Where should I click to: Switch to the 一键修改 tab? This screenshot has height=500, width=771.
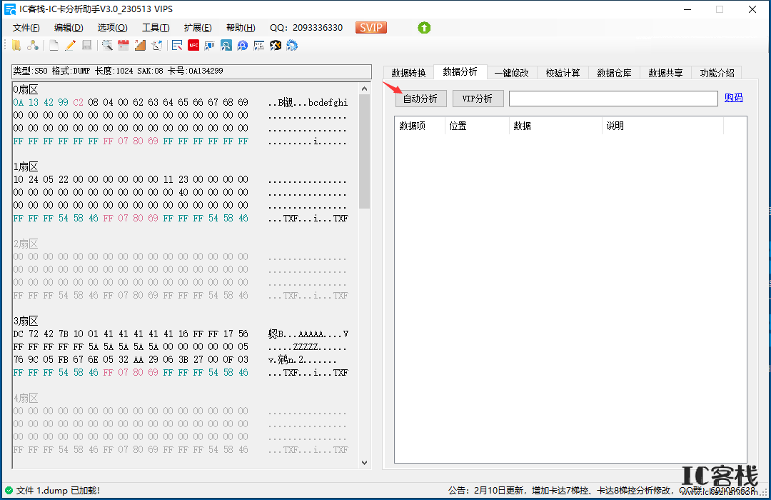coord(511,73)
